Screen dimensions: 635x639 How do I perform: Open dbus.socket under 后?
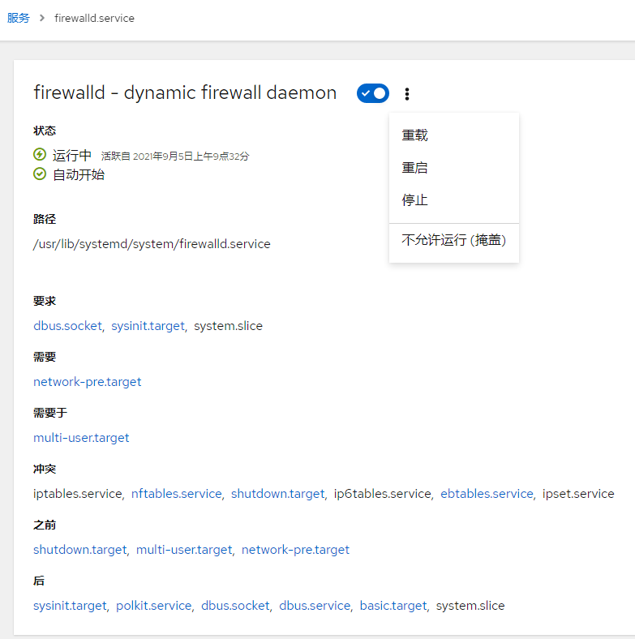(x=235, y=606)
